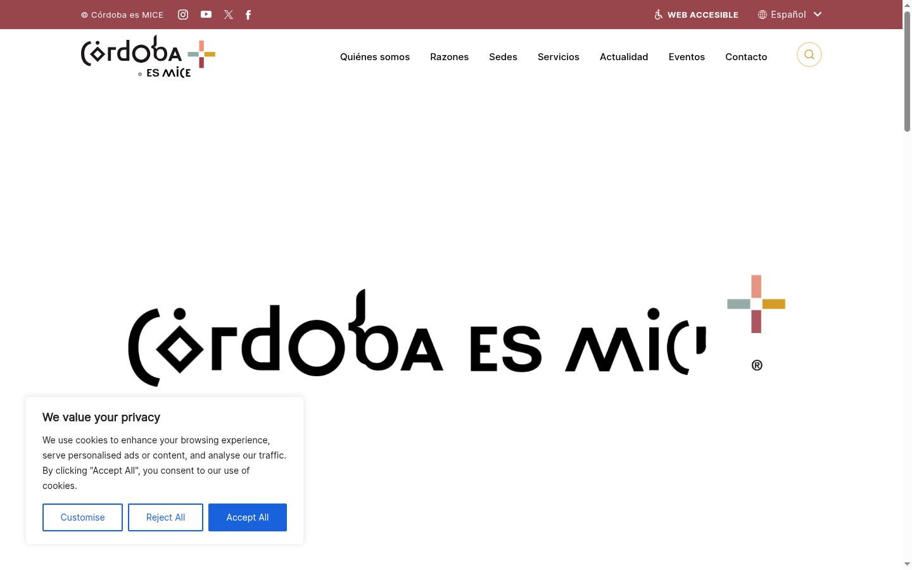The height and width of the screenshot is (570, 912).
Task: Click the globe language icon
Action: [x=763, y=15]
